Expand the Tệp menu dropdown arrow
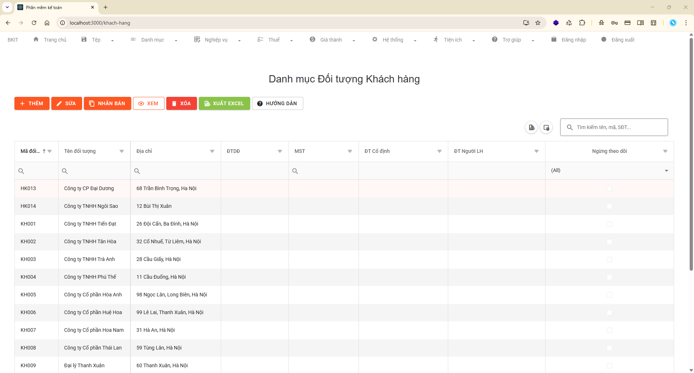 [x=112, y=40]
